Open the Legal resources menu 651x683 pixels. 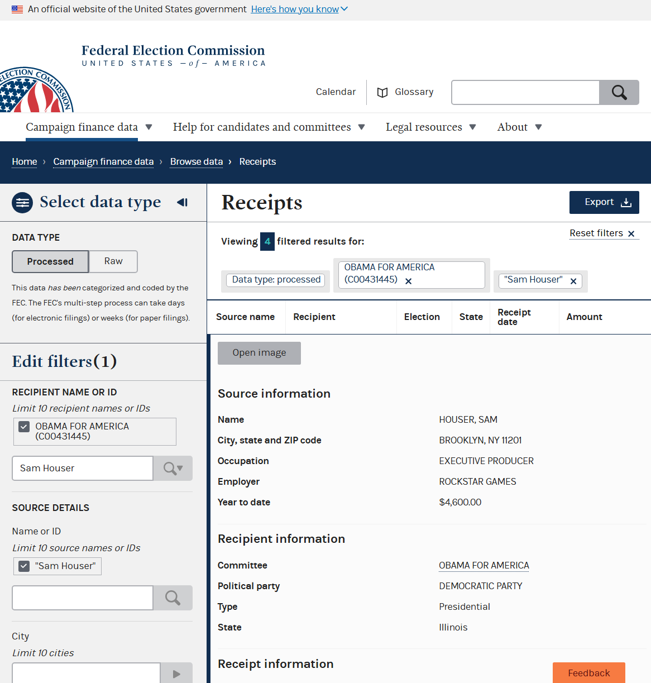point(424,127)
